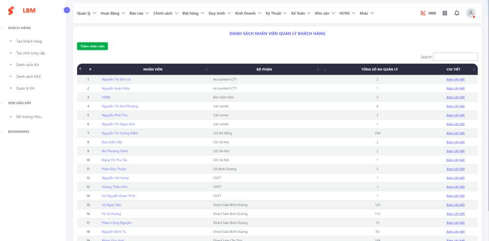This screenshot has width=489, height=241.
Task: Click the Thêm nhân viên button
Action: pos(92,46)
